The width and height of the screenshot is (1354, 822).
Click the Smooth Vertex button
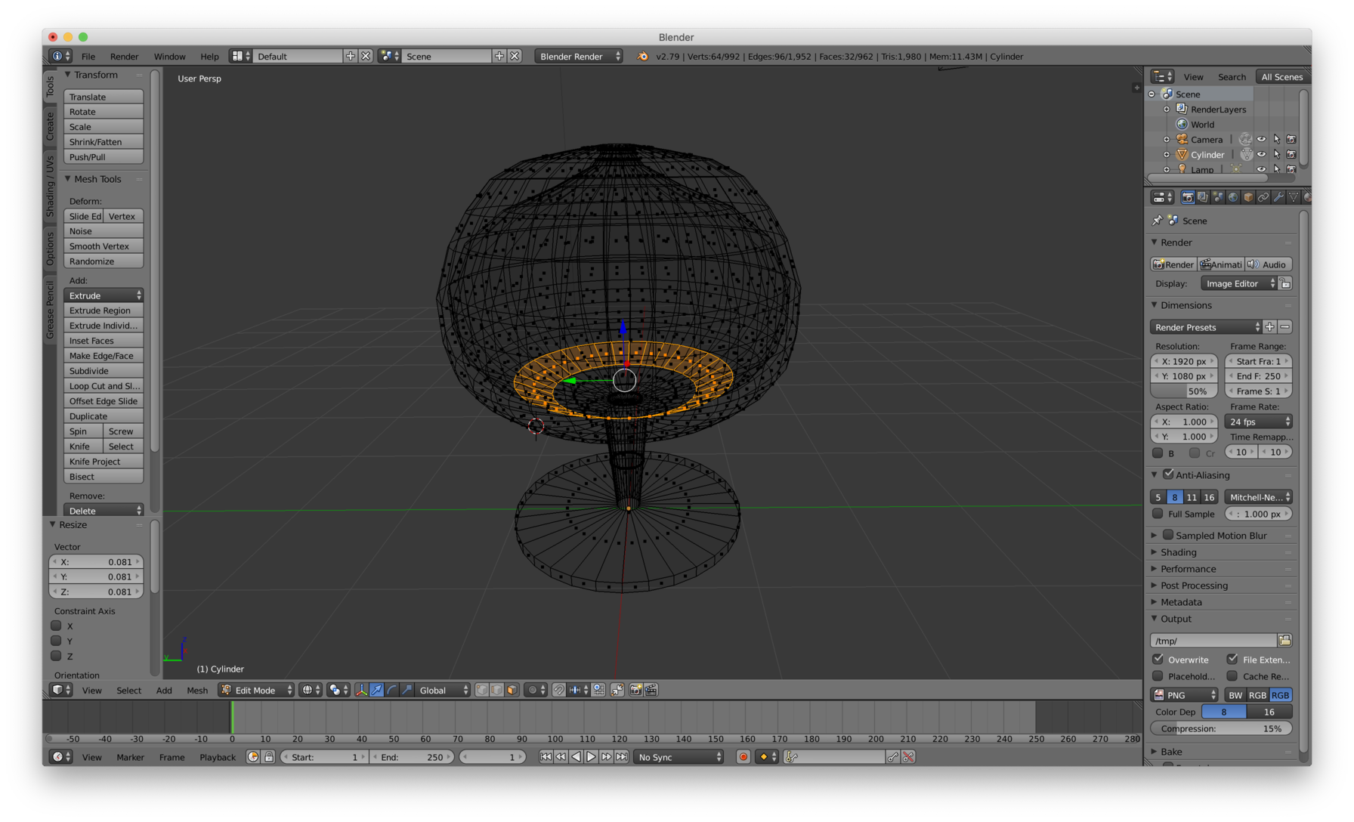click(104, 246)
